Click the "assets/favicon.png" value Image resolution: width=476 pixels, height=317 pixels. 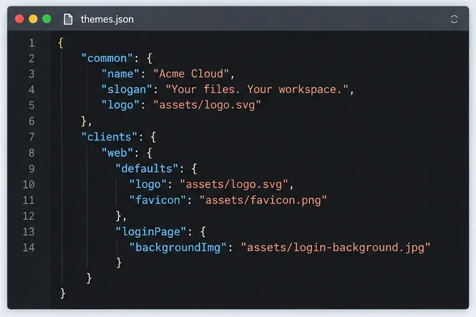coord(263,200)
